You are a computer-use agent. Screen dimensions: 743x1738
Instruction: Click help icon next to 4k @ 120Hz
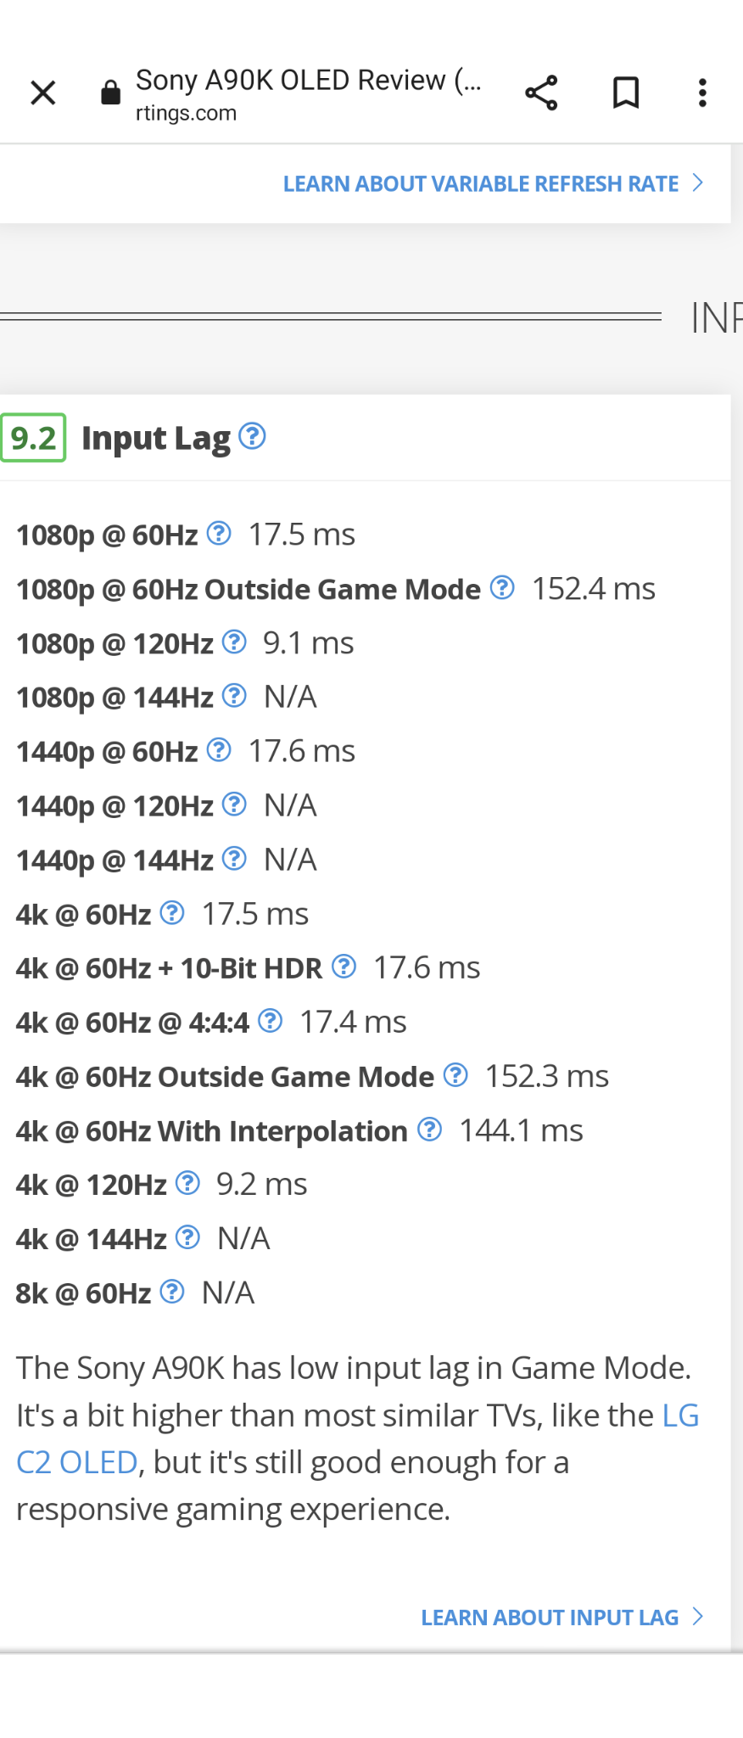pos(187,1183)
